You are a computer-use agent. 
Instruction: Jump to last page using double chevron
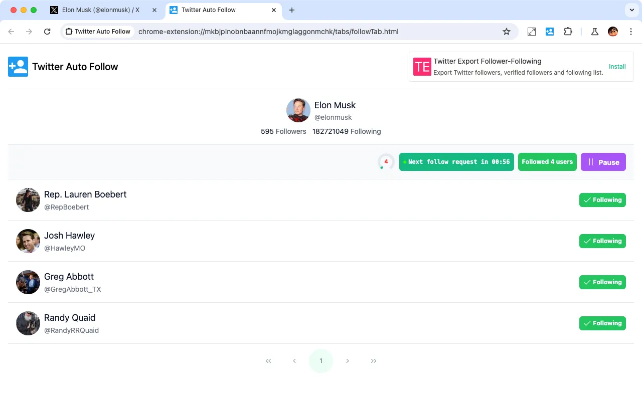click(x=373, y=360)
